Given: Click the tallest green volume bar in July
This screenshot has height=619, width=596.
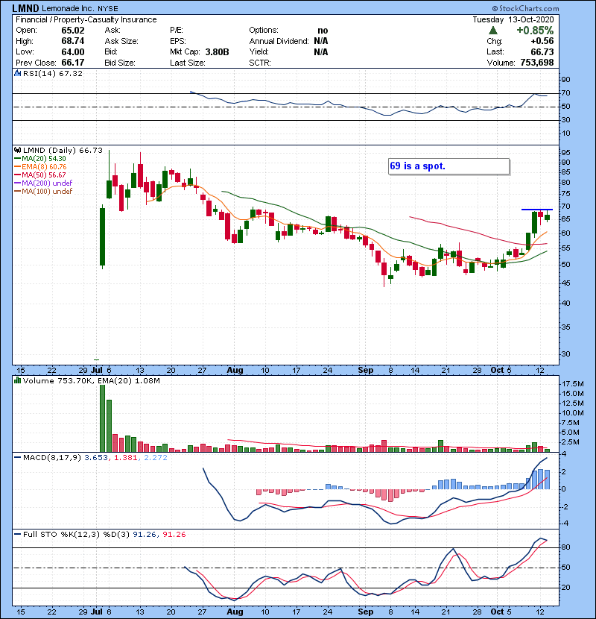Looking at the screenshot, I should [103, 418].
